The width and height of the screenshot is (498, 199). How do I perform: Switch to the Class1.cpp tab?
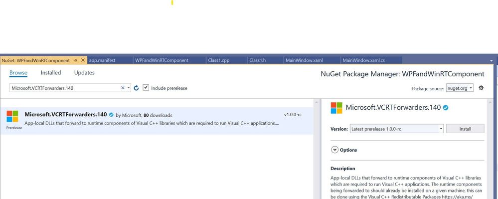(x=218, y=60)
